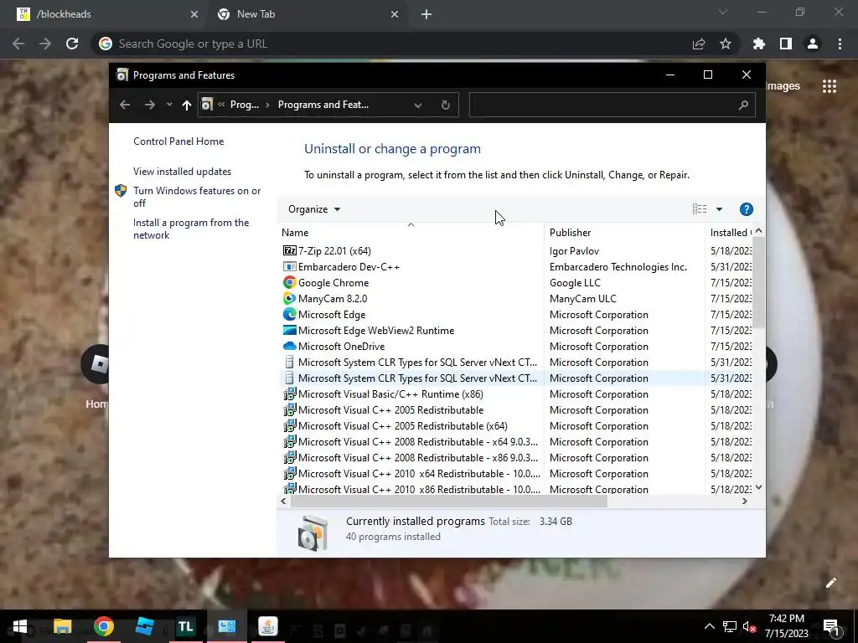The image size is (858, 643).
Task: Bookmark this tab with the star icon
Action: (x=726, y=44)
